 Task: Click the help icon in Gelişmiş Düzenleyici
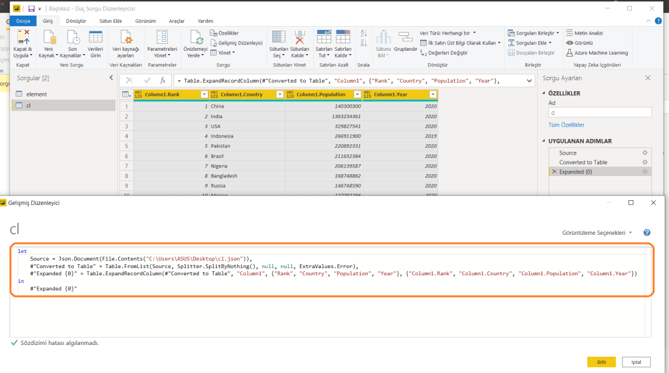pos(646,233)
